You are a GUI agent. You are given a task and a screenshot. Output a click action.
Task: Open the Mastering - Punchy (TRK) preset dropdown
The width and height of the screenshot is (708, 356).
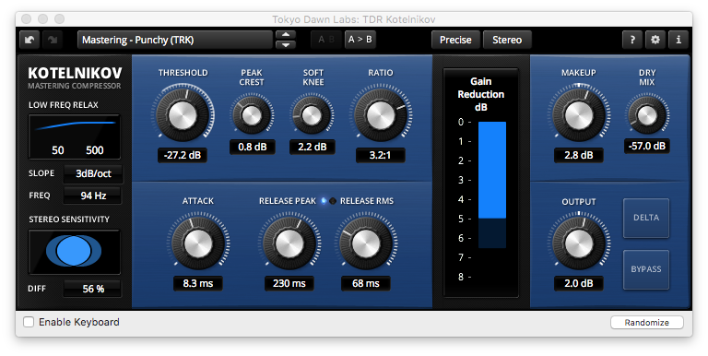click(x=175, y=40)
